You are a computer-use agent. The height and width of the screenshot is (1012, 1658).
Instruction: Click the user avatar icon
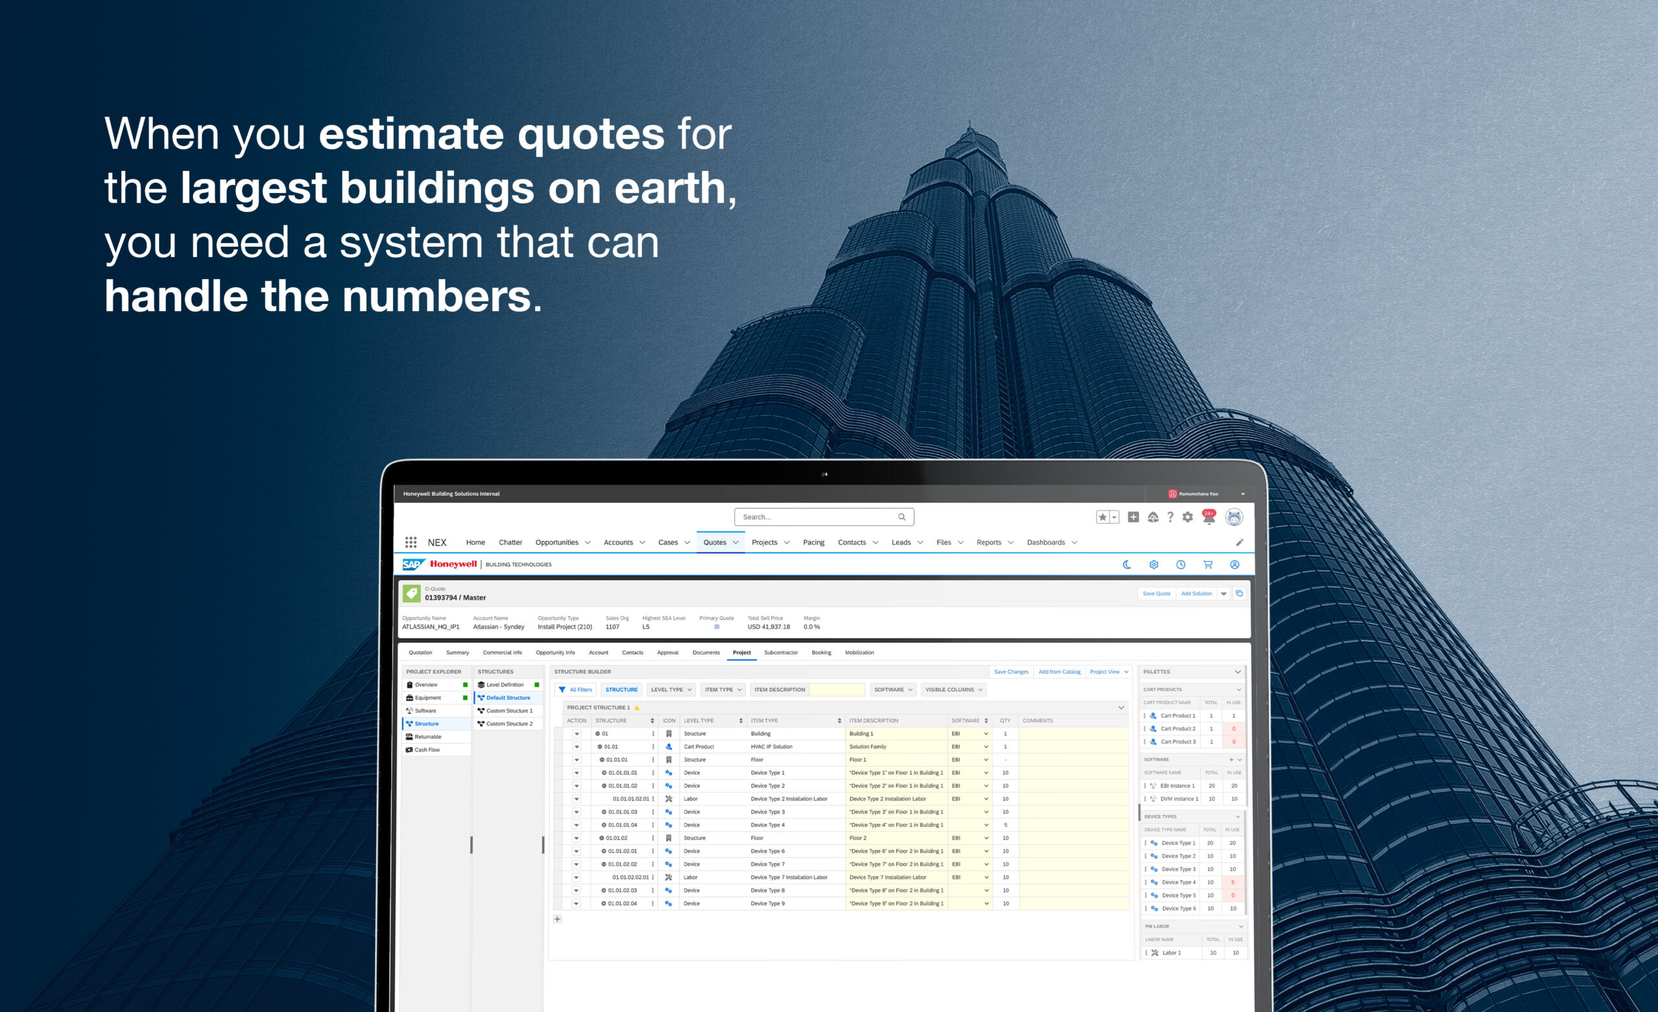[x=1234, y=517]
